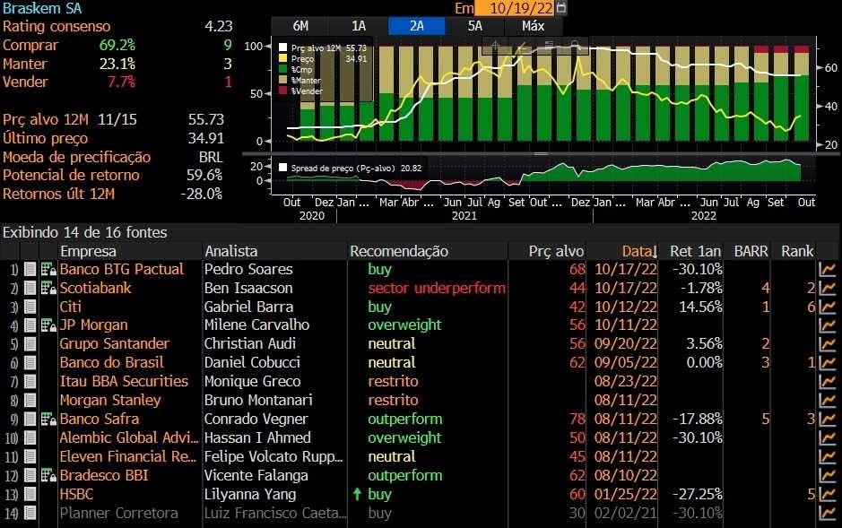Open the price chart icon for Banco BTG Pactual
The height and width of the screenshot is (528, 842).
(828, 269)
